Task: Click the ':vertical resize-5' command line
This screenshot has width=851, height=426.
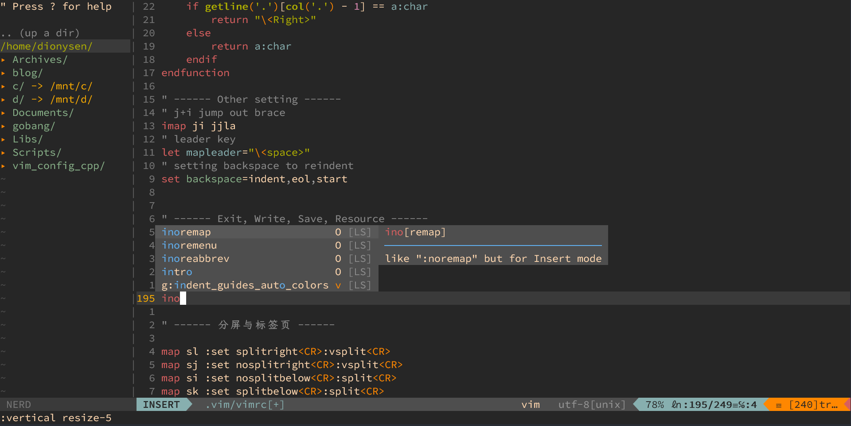Action: tap(56, 418)
